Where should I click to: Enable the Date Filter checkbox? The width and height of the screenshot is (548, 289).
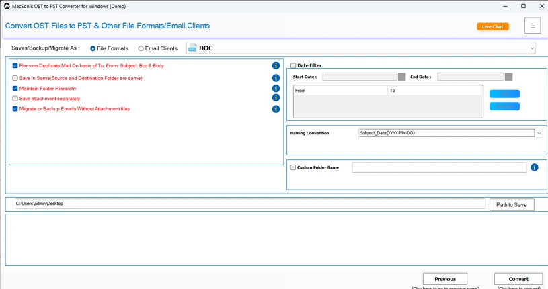pyautogui.click(x=293, y=65)
